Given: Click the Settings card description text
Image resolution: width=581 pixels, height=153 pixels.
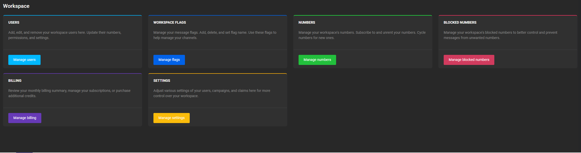Looking at the screenshot, I should click(212, 93).
